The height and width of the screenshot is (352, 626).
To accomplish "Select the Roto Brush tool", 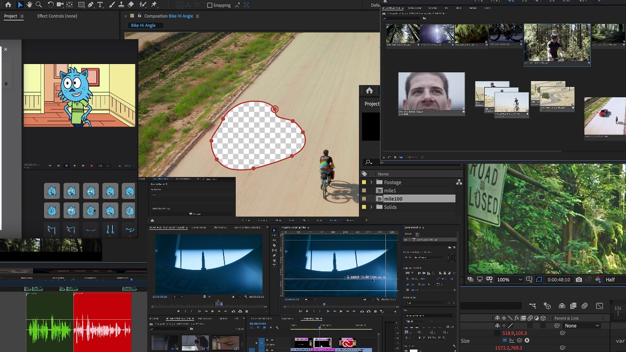I will (143, 4).
